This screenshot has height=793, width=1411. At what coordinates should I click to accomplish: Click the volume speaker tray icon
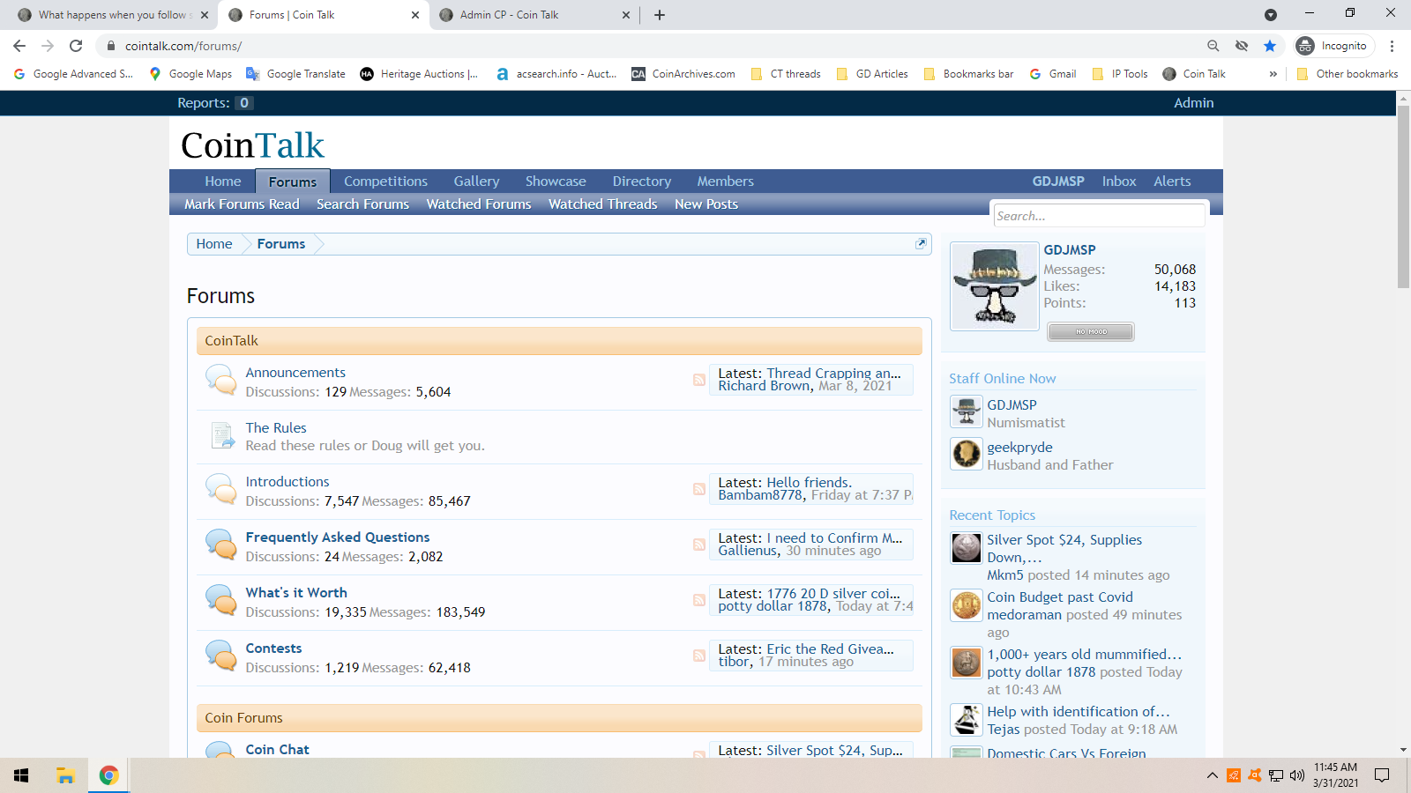click(x=1296, y=775)
